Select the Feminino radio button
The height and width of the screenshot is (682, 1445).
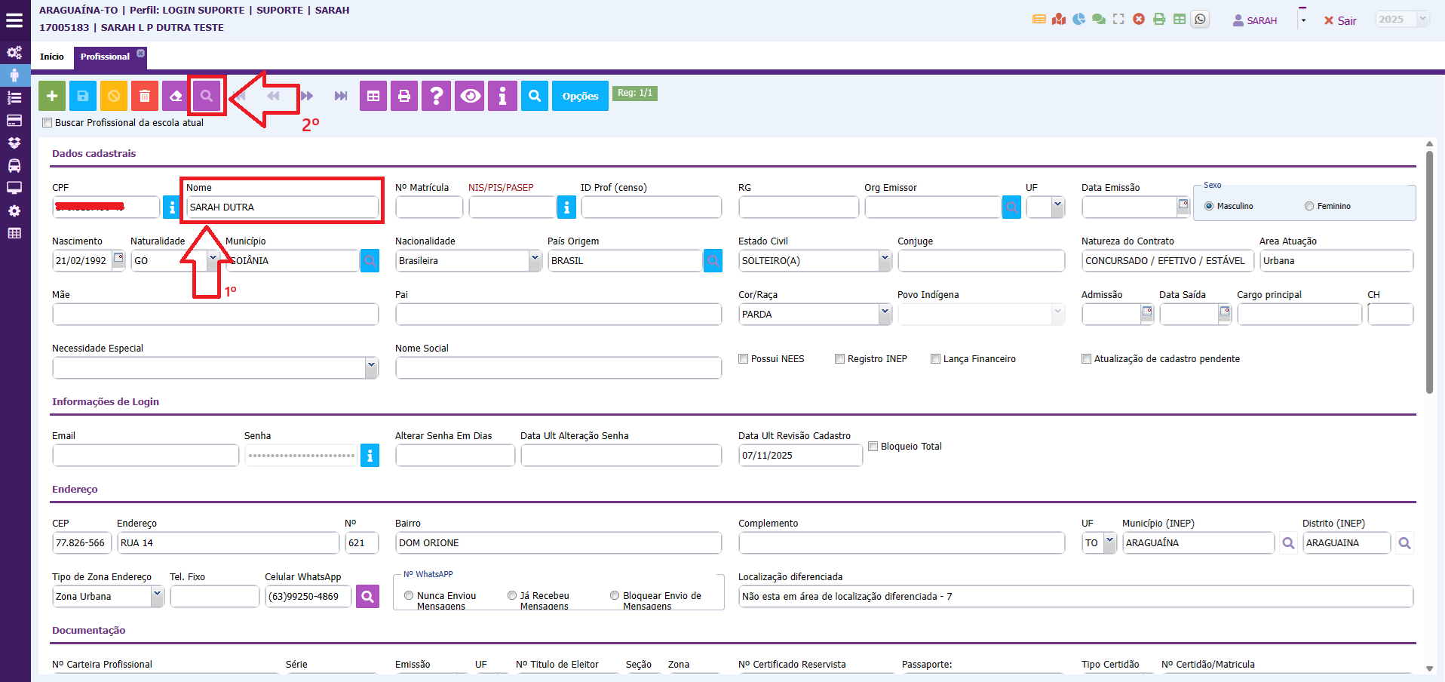coord(1309,206)
